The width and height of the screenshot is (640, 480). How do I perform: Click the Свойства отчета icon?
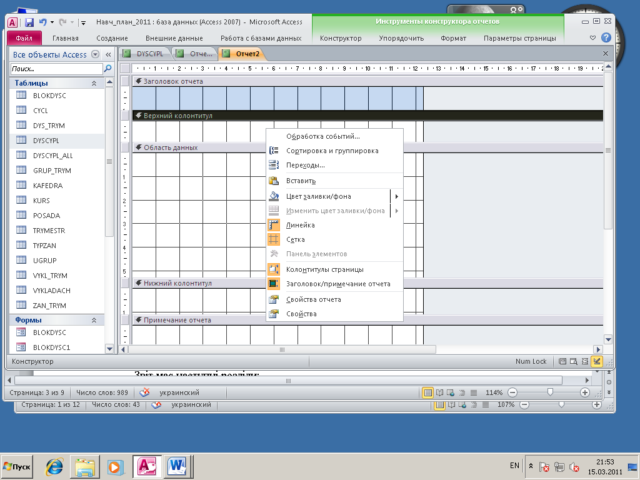click(x=274, y=299)
